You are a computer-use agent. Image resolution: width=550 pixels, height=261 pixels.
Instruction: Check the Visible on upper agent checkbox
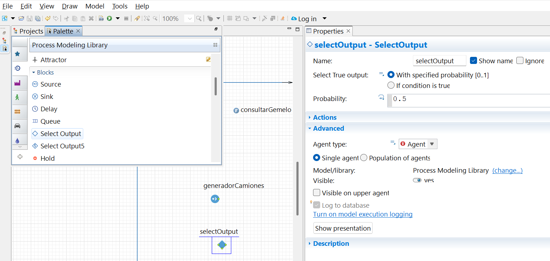317,193
